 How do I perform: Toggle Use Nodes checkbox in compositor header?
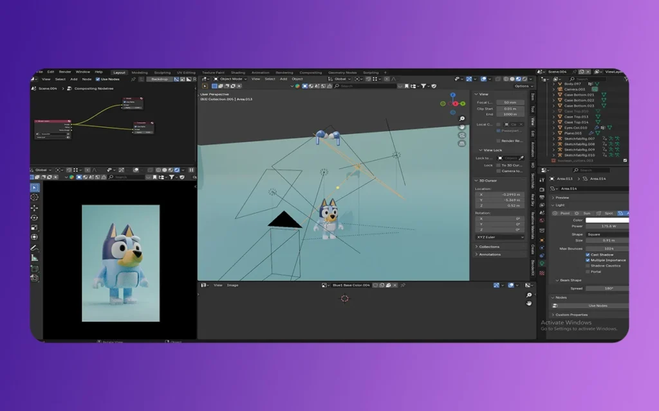(x=98, y=79)
